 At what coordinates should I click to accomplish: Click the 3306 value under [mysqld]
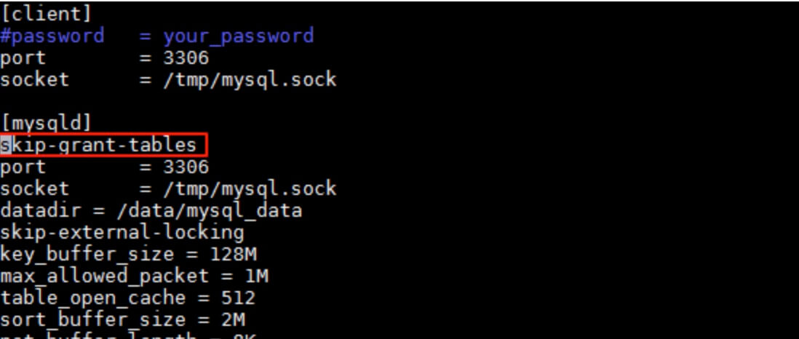pyautogui.click(x=186, y=167)
